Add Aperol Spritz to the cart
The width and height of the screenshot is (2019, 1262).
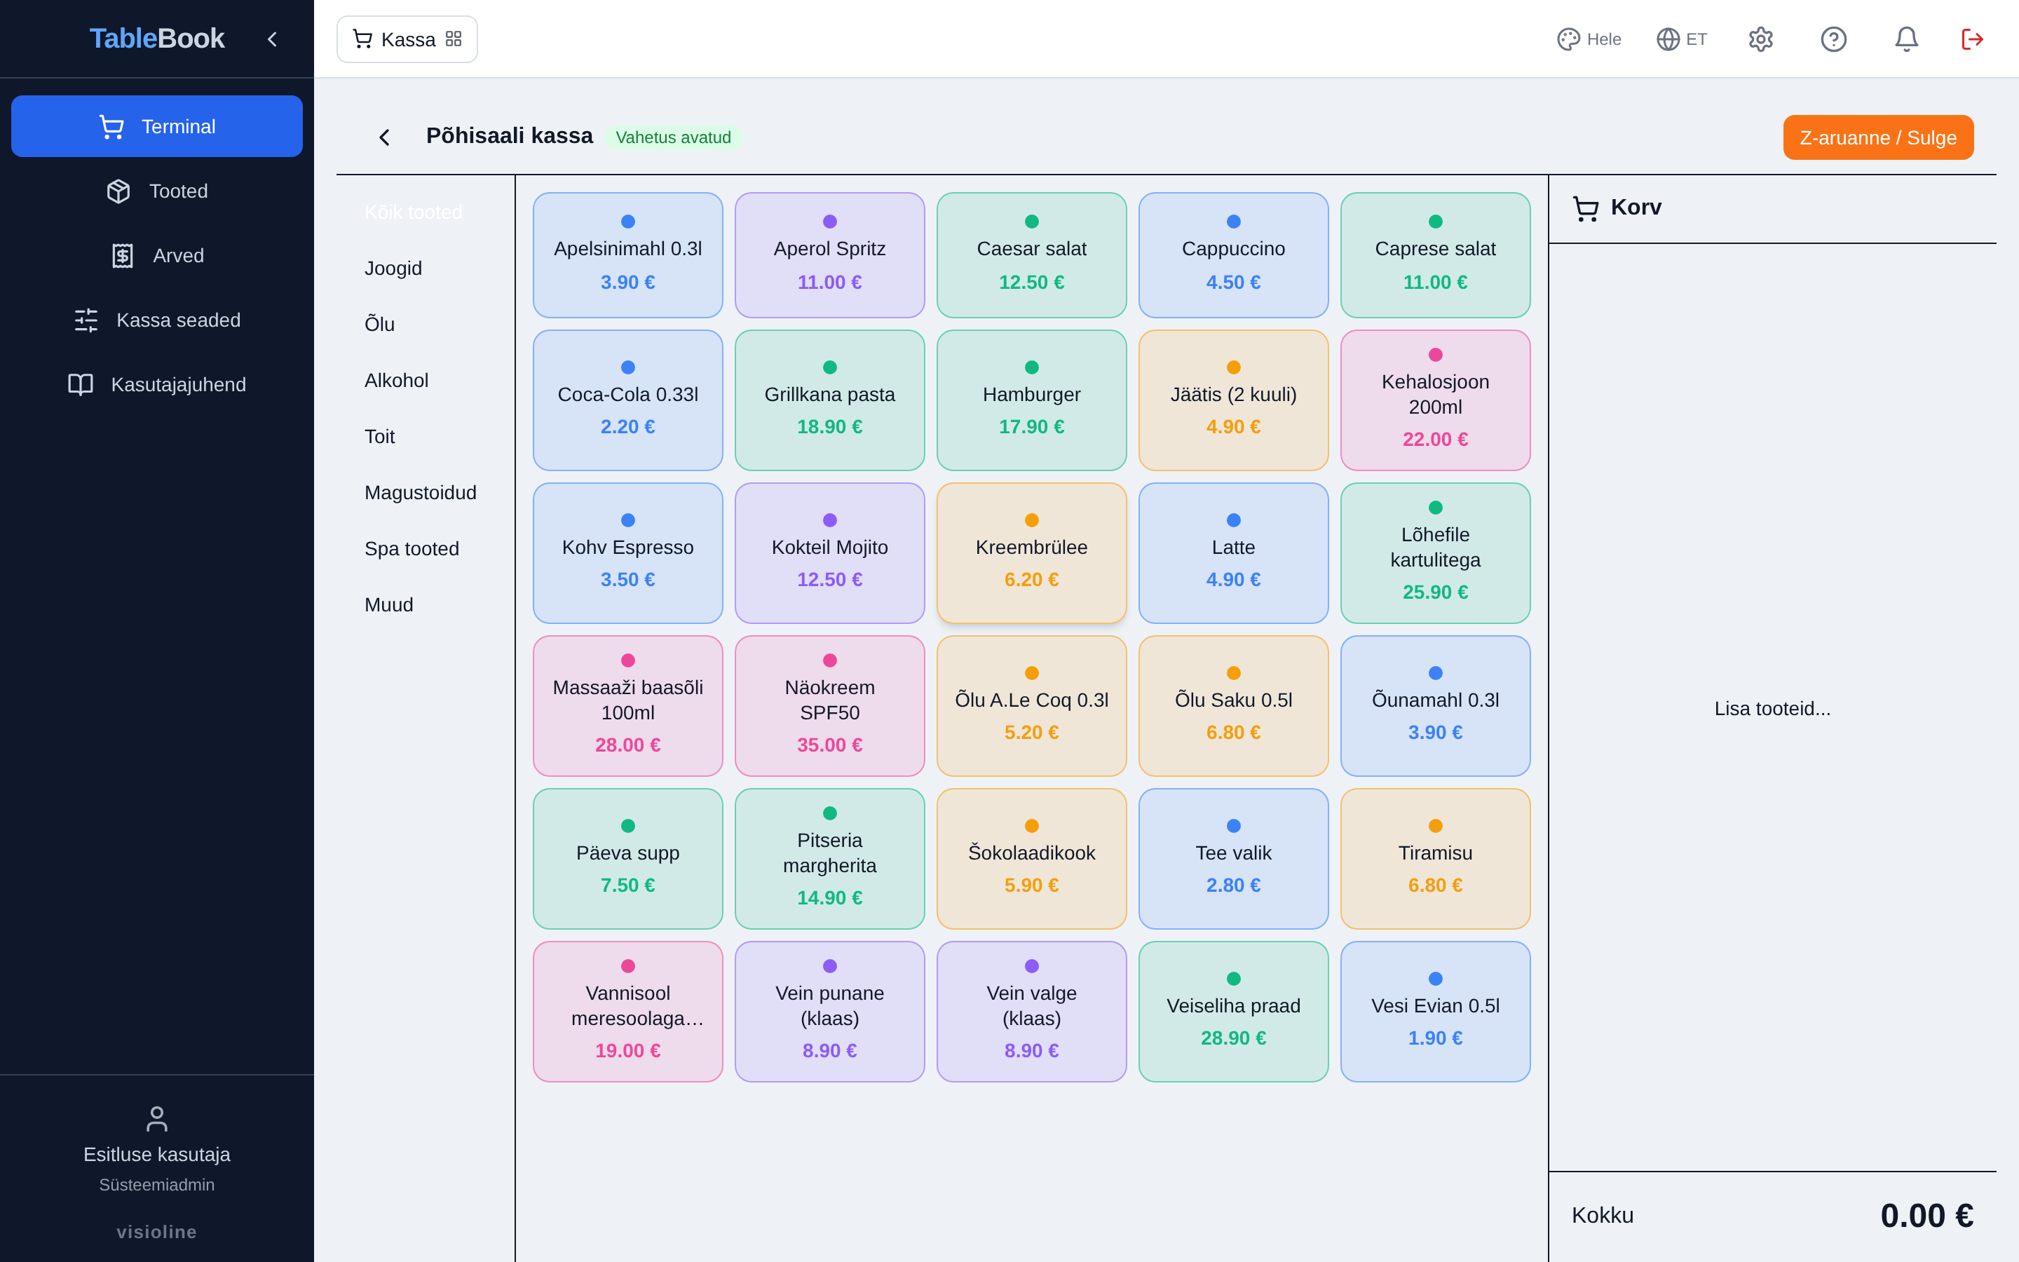point(829,255)
